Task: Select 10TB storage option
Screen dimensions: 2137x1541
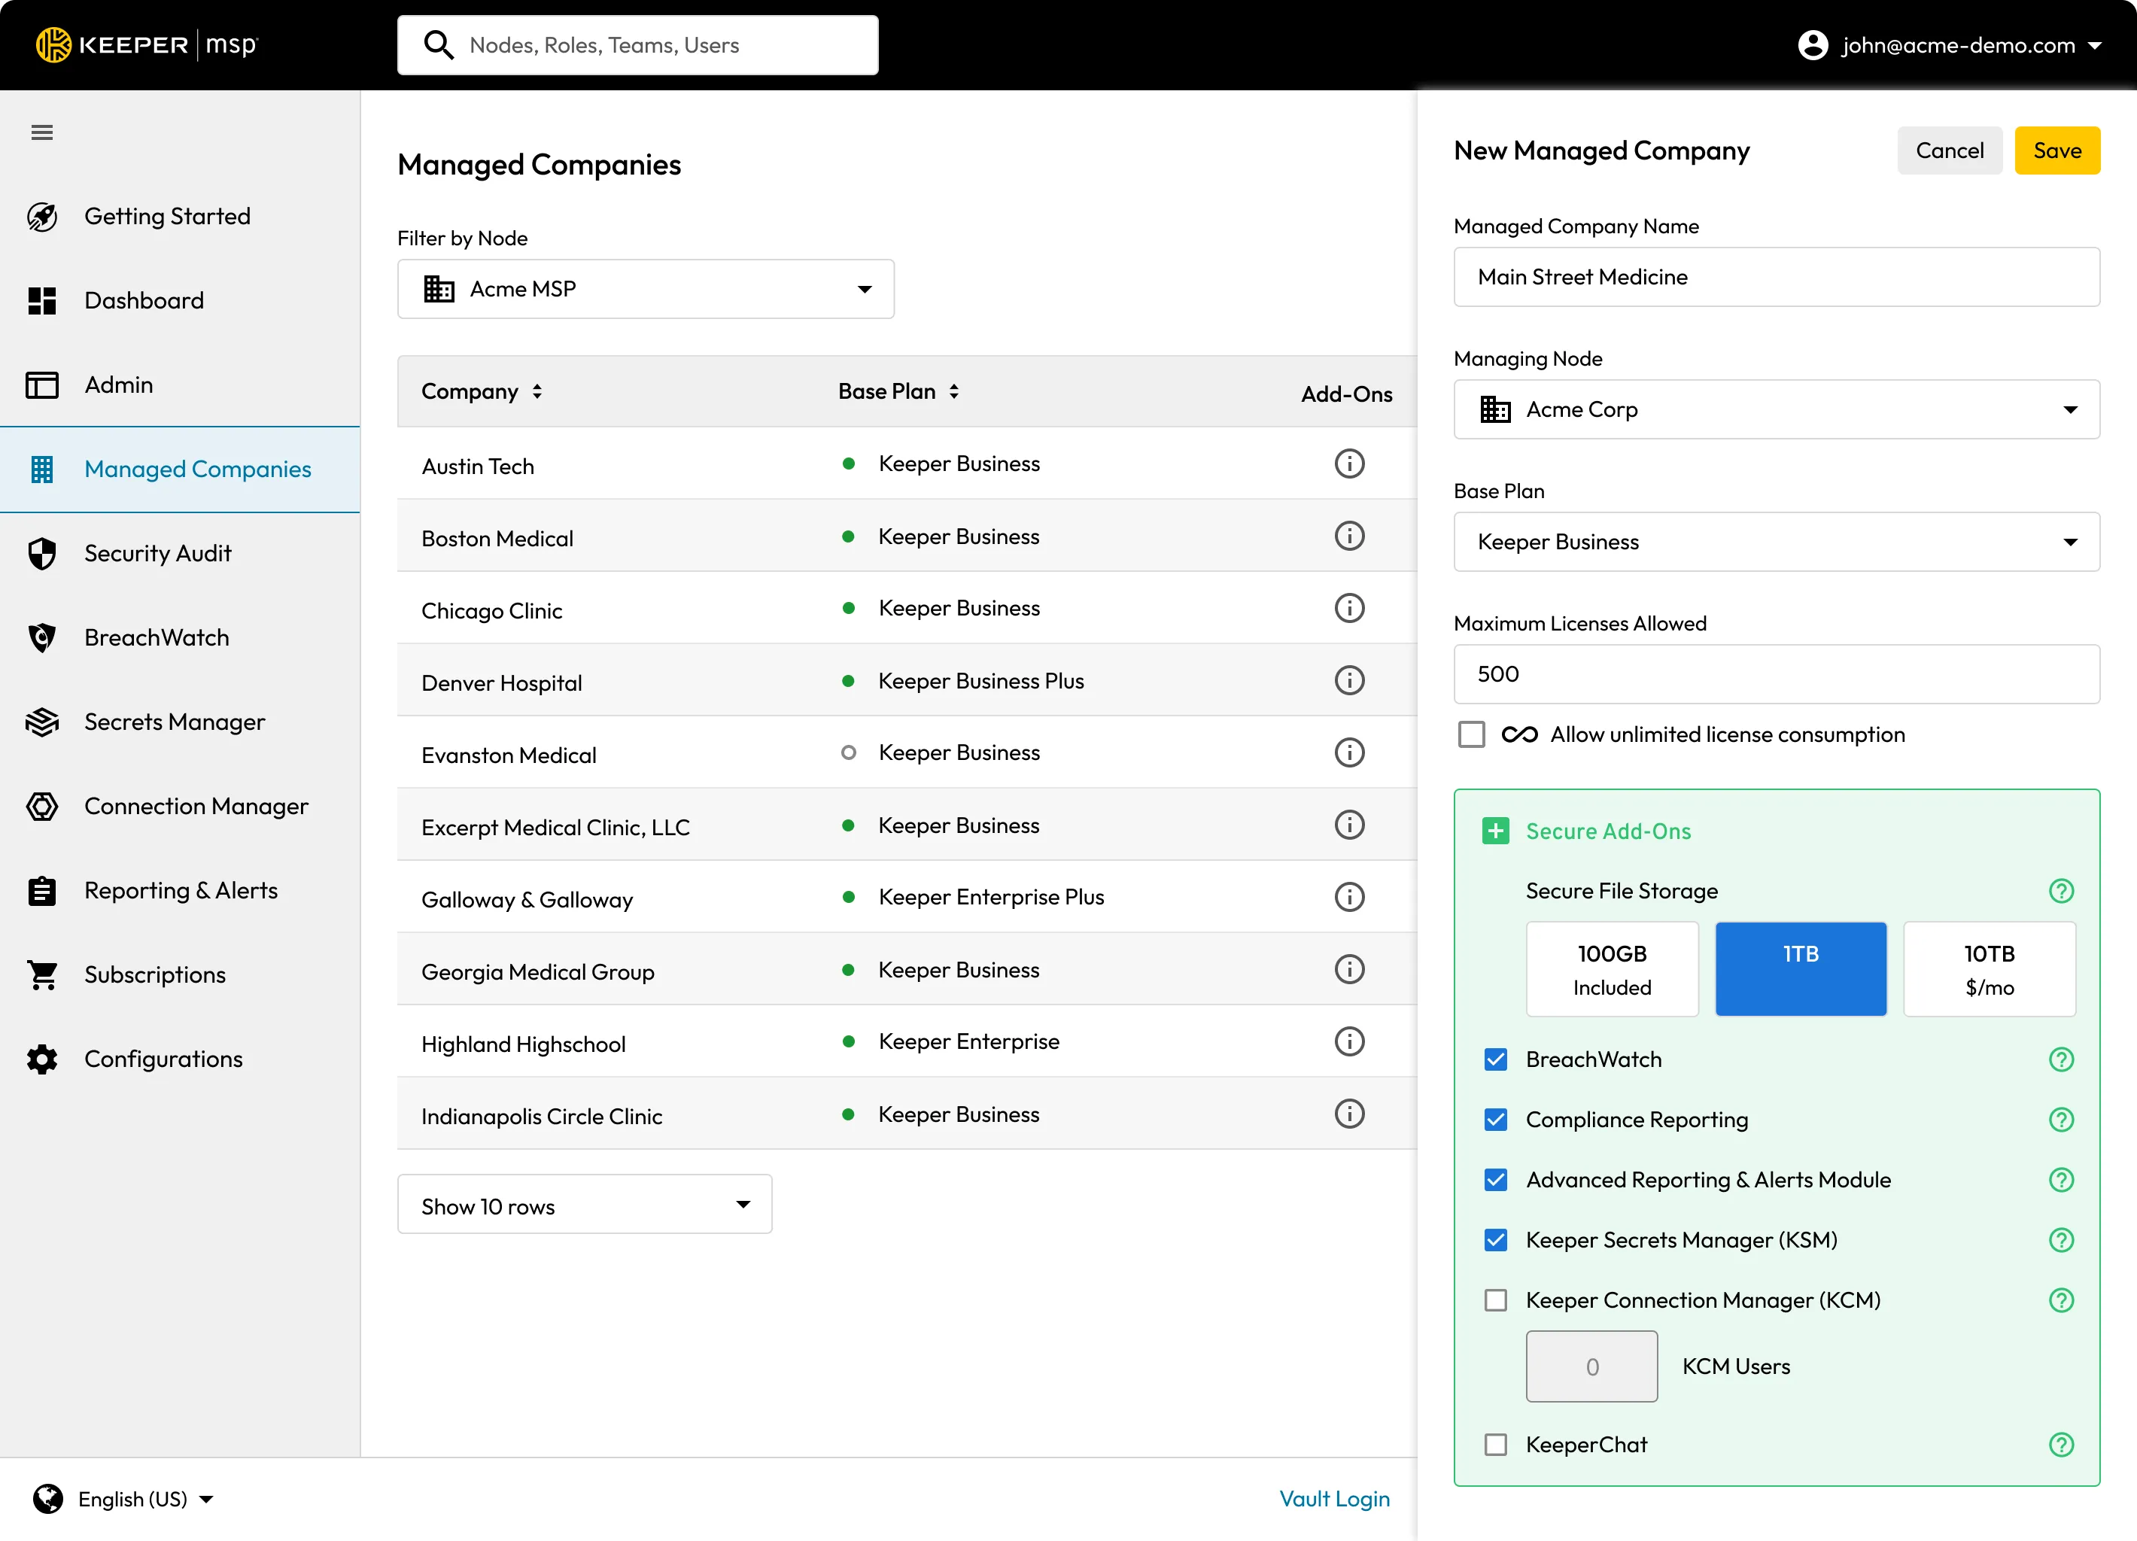Action: (1989, 969)
